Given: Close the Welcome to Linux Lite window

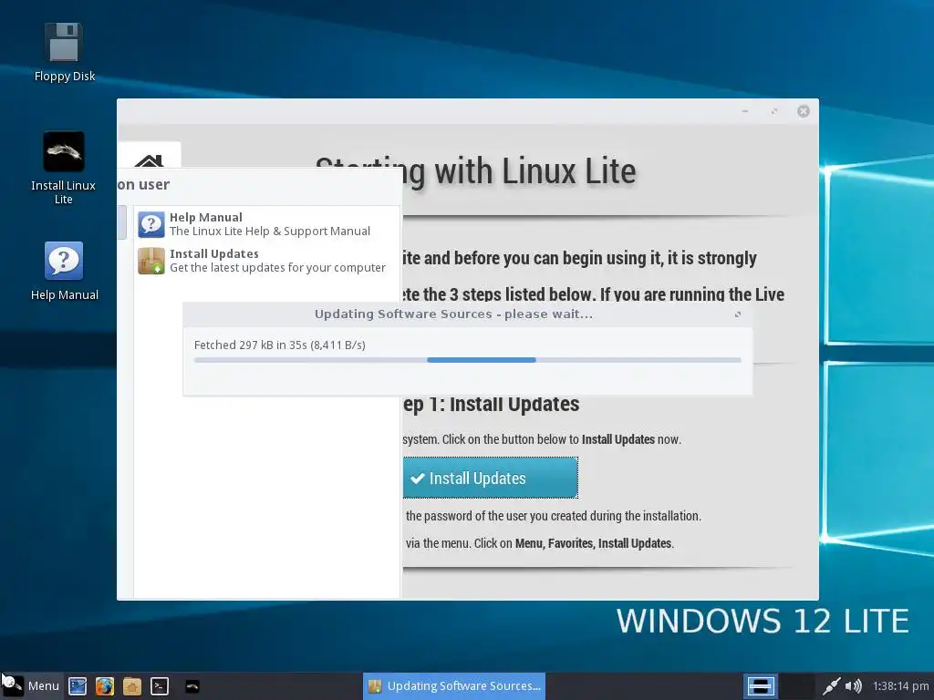Looking at the screenshot, I should point(804,111).
